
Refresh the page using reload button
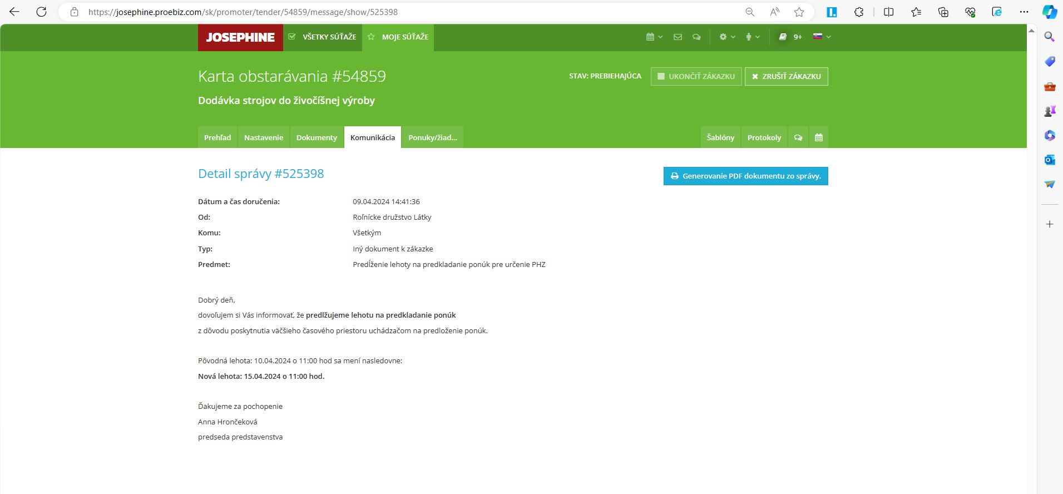[x=41, y=12]
